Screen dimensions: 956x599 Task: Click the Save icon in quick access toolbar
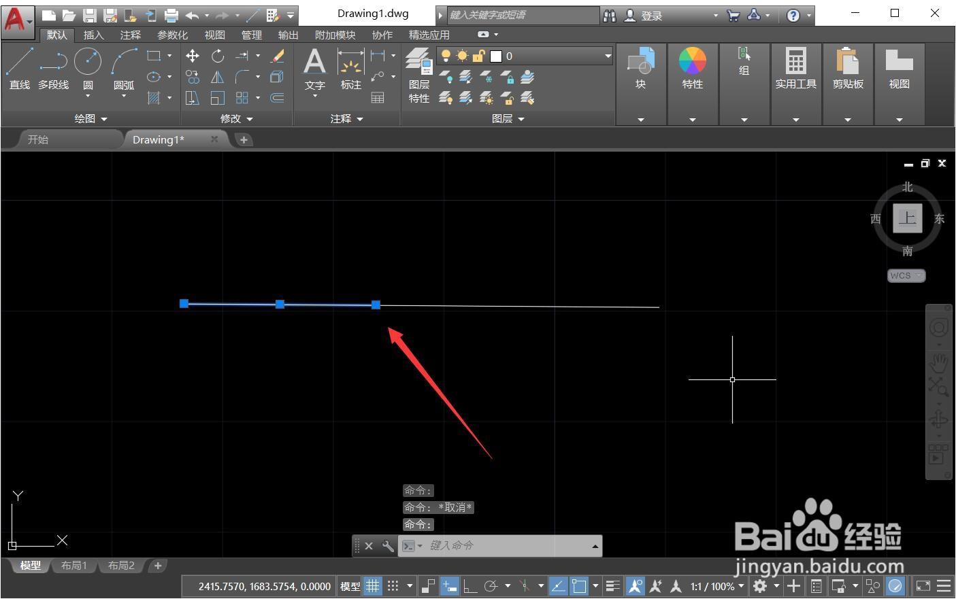click(x=89, y=15)
